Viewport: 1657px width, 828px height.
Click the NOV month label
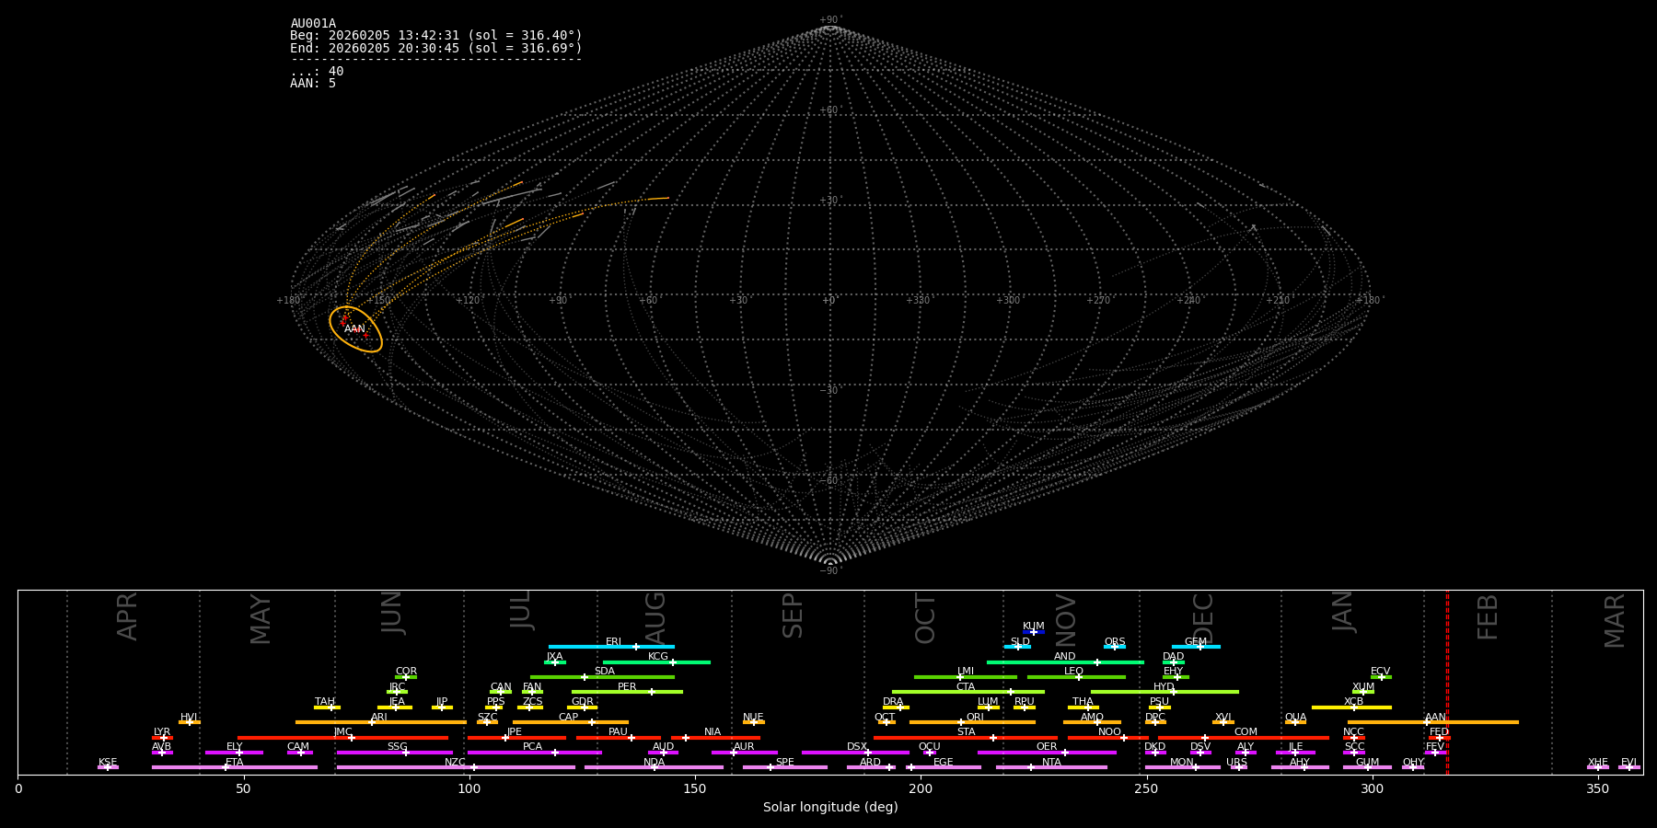tap(1066, 620)
